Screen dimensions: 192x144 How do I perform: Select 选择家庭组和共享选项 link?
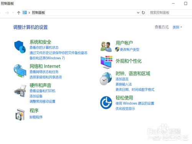[x=46, y=77]
